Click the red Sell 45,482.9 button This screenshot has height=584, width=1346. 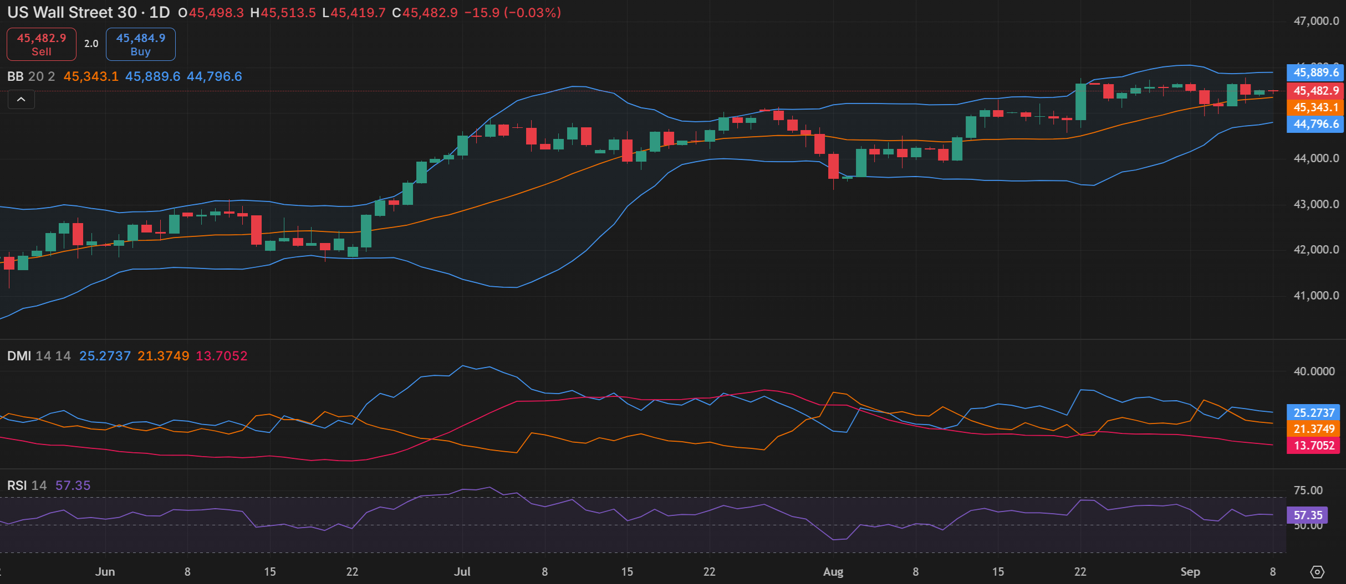(x=42, y=44)
